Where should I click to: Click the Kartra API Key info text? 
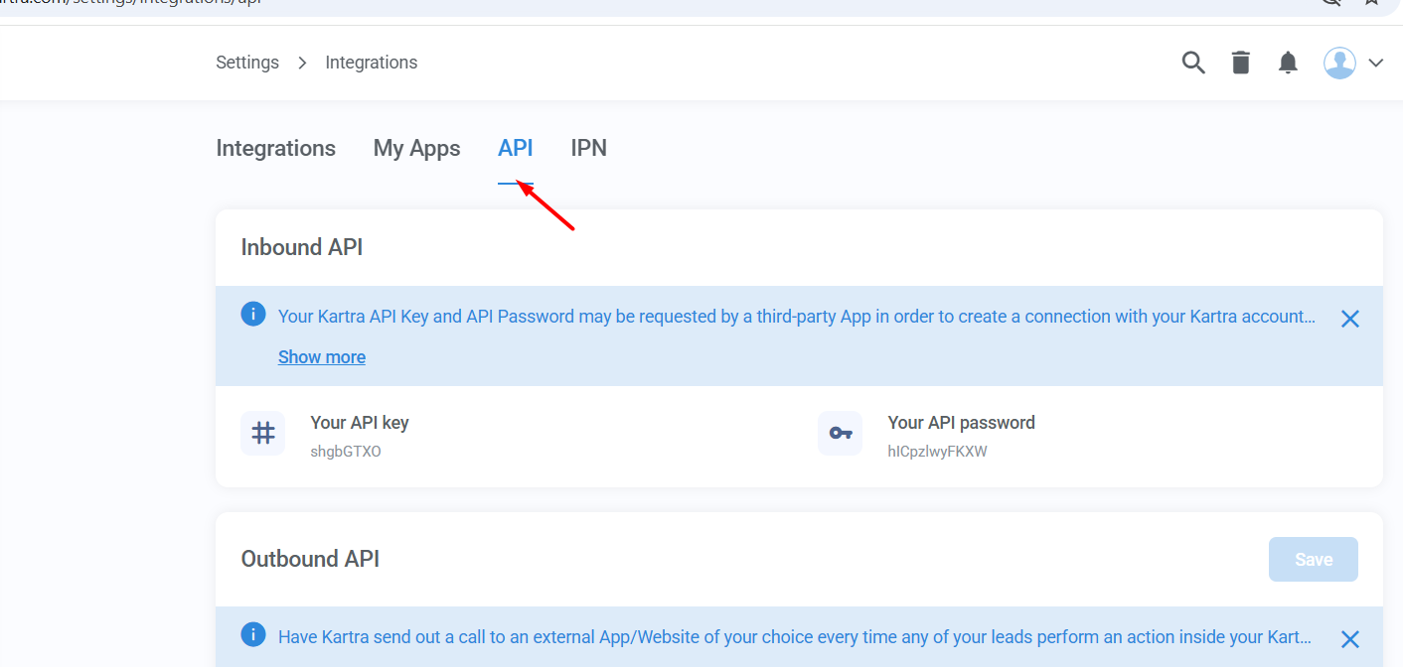coord(797,317)
